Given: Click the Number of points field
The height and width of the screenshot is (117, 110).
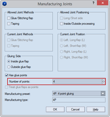Looking at the screenshot, I should click(x=77, y=82).
